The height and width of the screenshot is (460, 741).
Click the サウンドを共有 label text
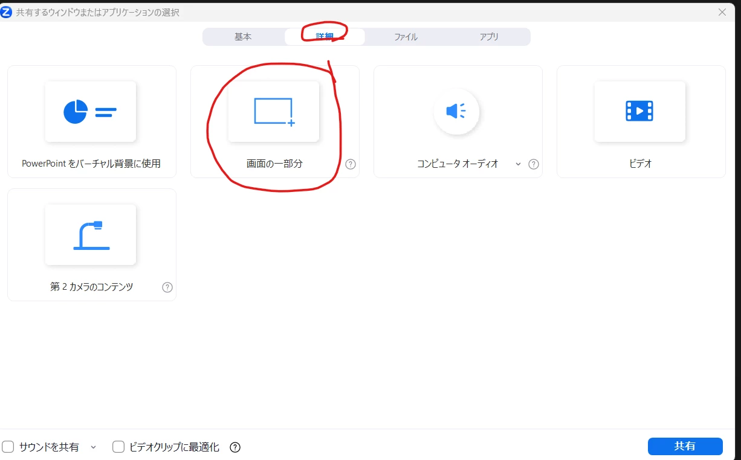pyautogui.click(x=49, y=447)
